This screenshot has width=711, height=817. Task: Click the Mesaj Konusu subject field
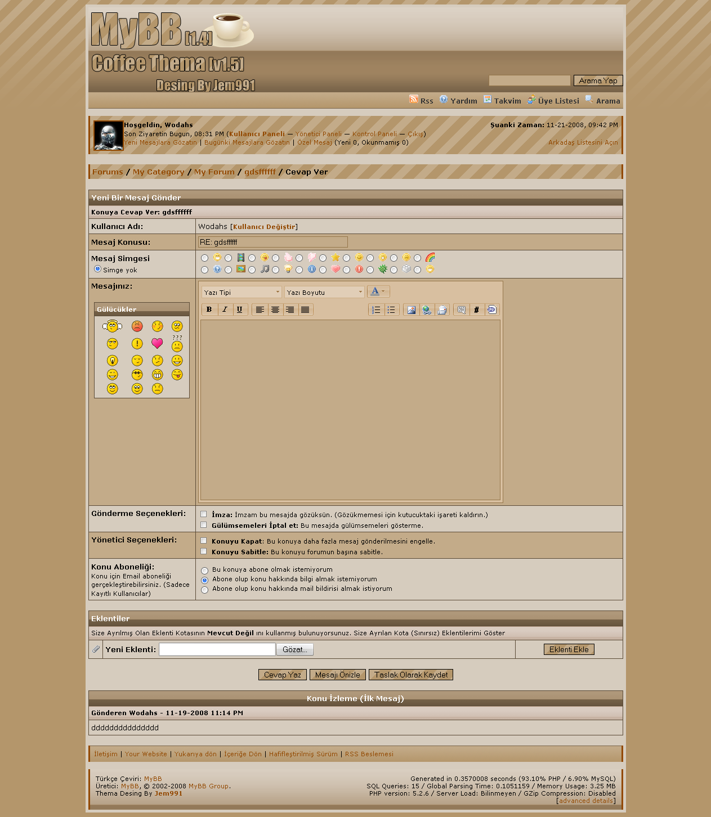click(272, 242)
